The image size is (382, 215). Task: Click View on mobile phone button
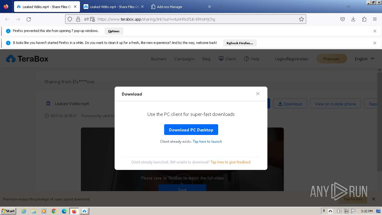pyautogui.click(x=335, y=104)
